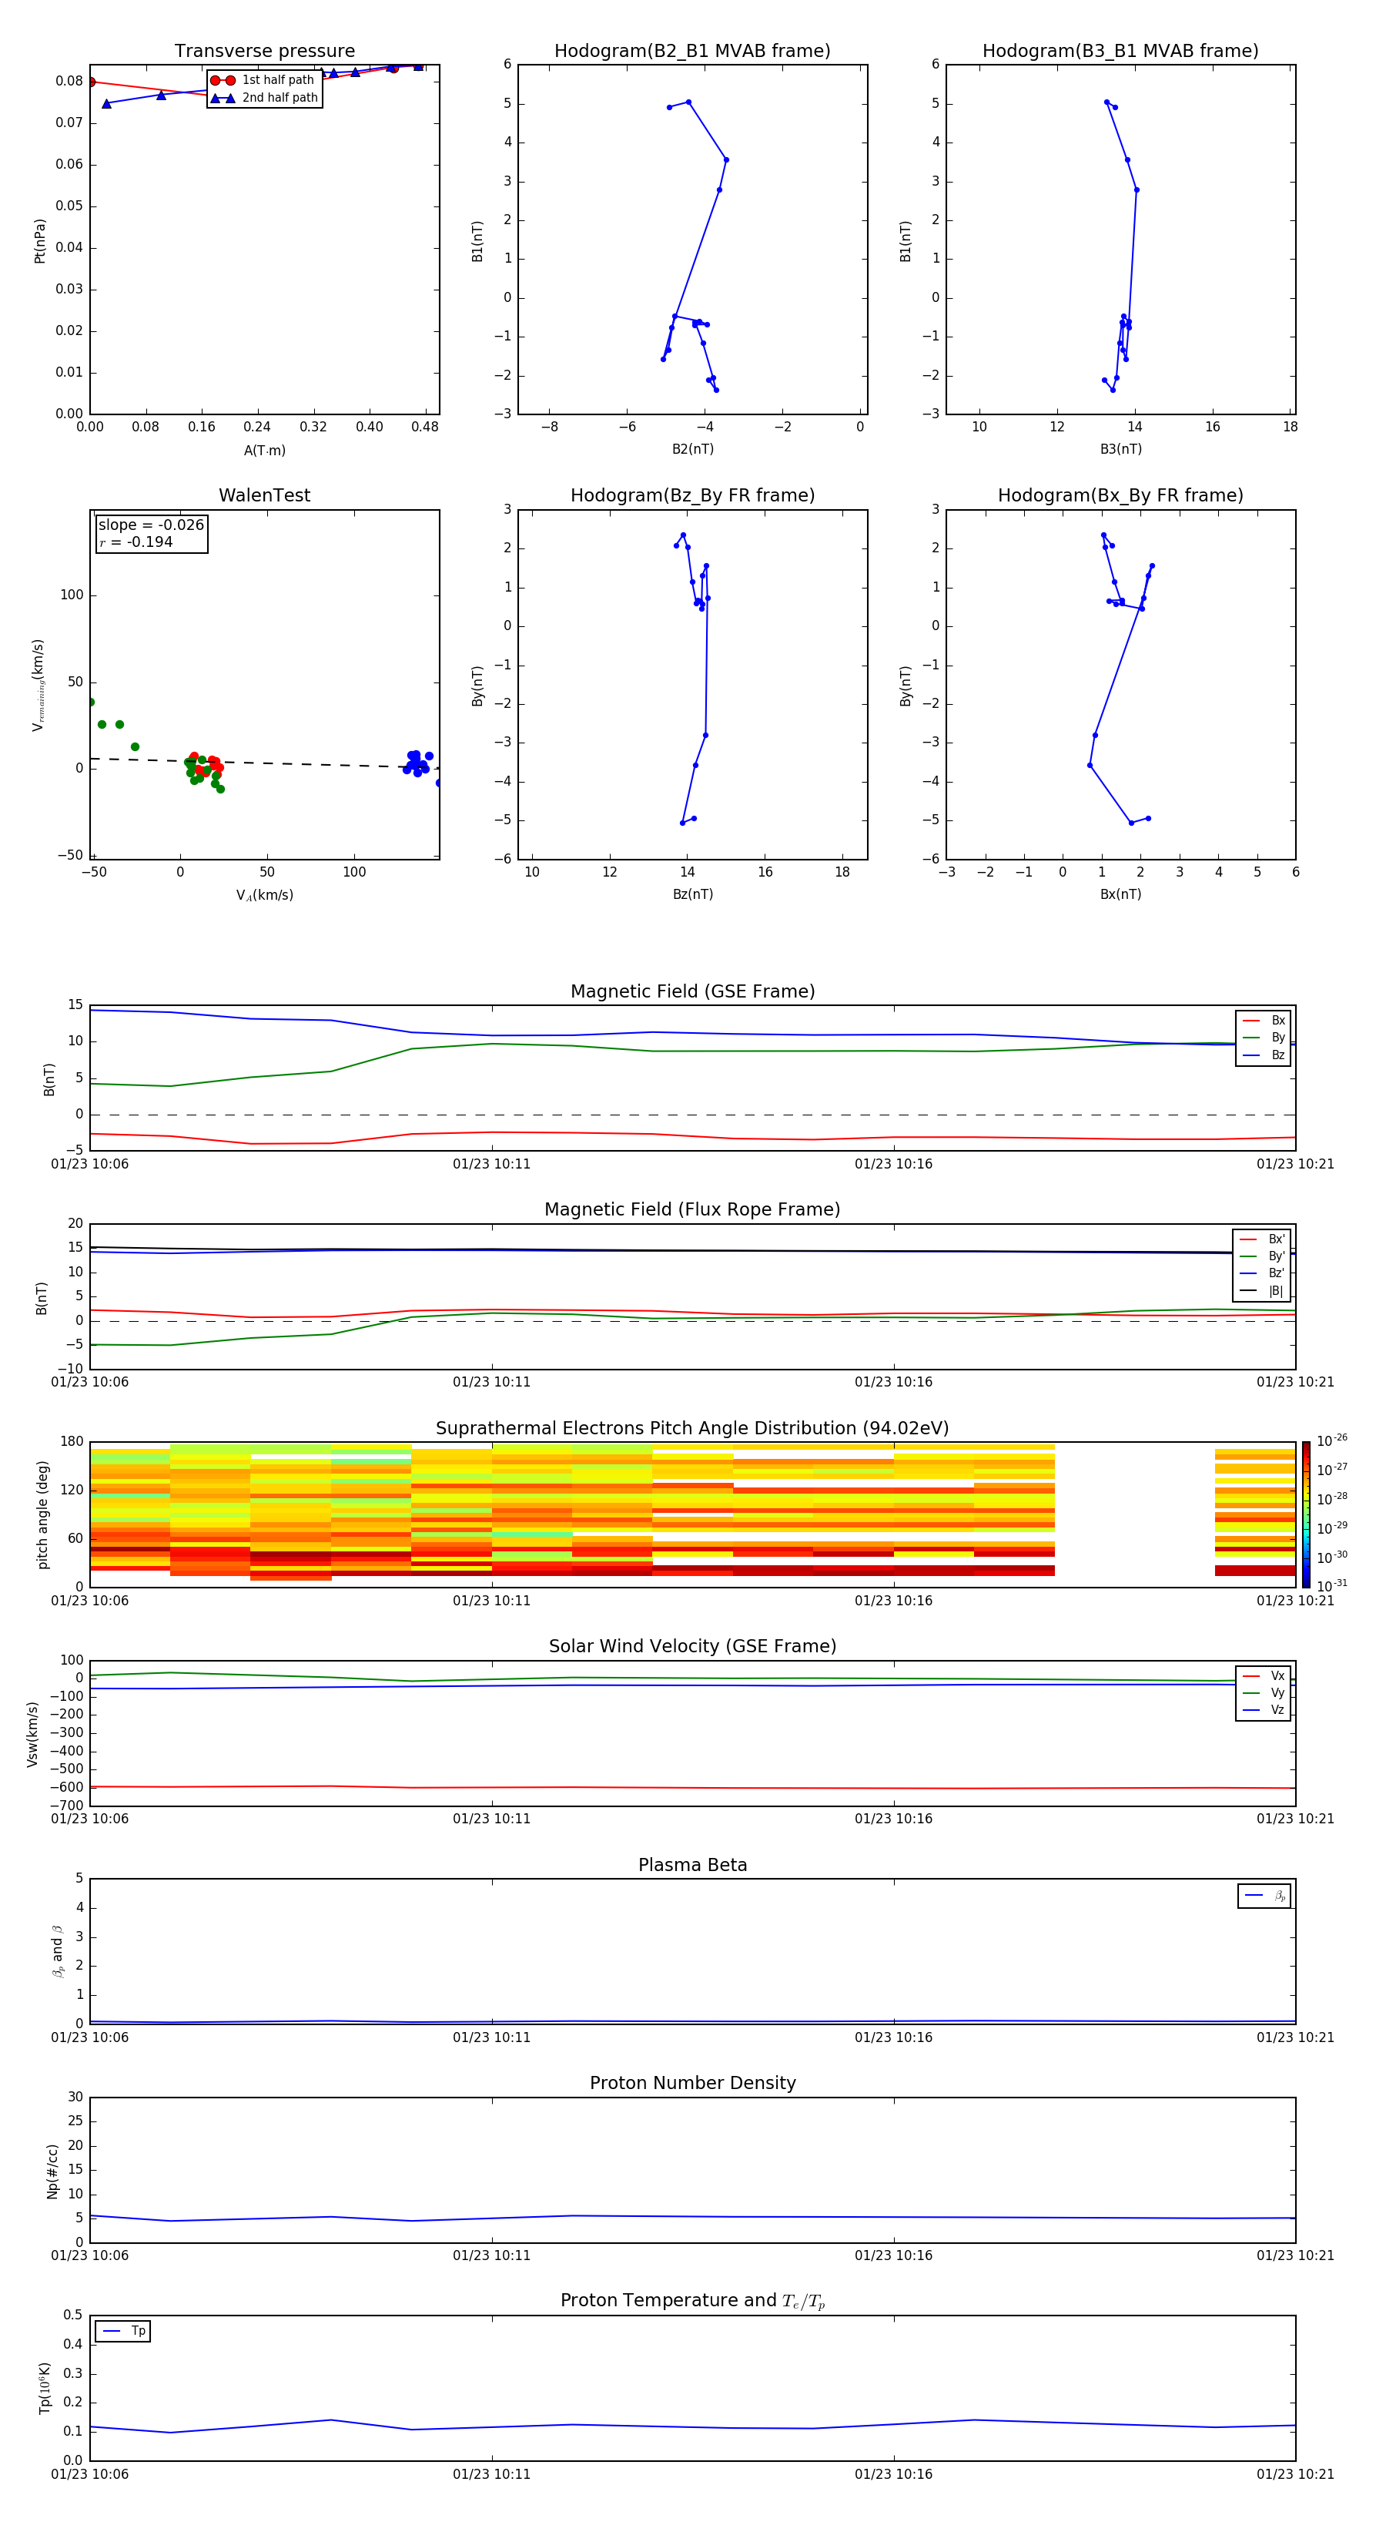Viewport: 1386px width, 2542px height.
Task: Click the dashed regression line in WalenTest plot
Action: coord(264,763)
